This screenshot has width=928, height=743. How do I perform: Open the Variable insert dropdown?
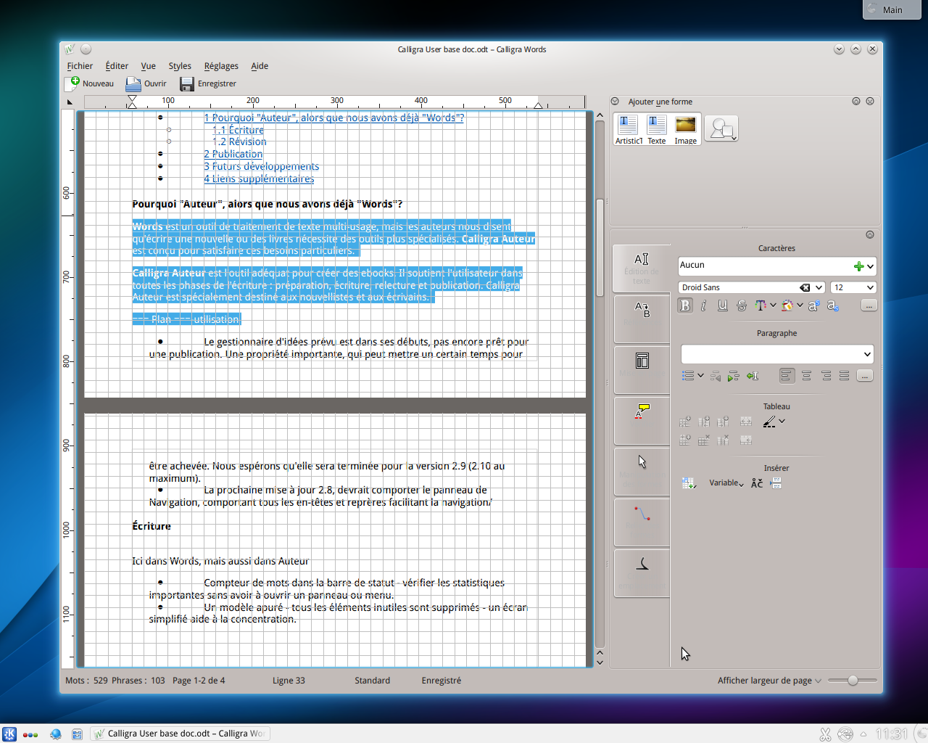click(x=726, y=483)
